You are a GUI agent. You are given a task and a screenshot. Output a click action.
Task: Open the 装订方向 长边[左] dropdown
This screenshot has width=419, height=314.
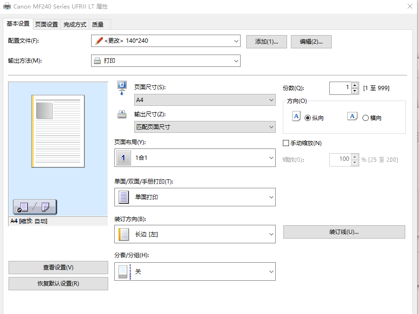coord(195,234)
